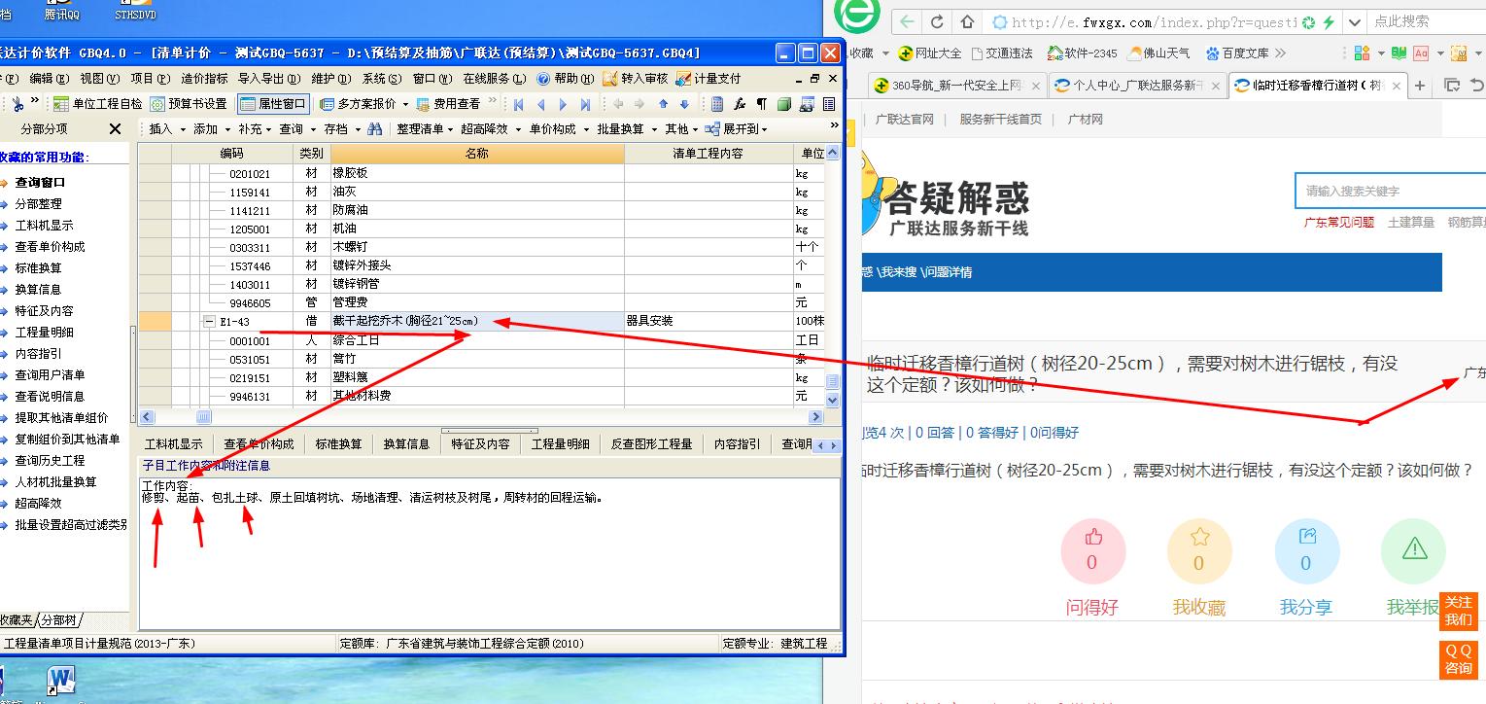Click the blue move-down arrow icon
This screenshot has height=704, width=1486.
(684, 104)
